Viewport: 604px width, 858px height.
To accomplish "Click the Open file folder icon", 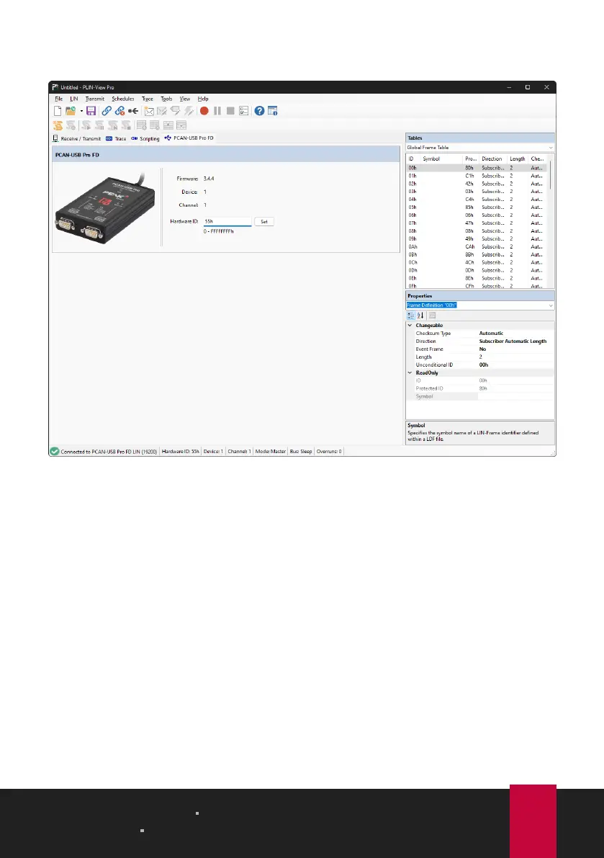I will click(71, 111).
